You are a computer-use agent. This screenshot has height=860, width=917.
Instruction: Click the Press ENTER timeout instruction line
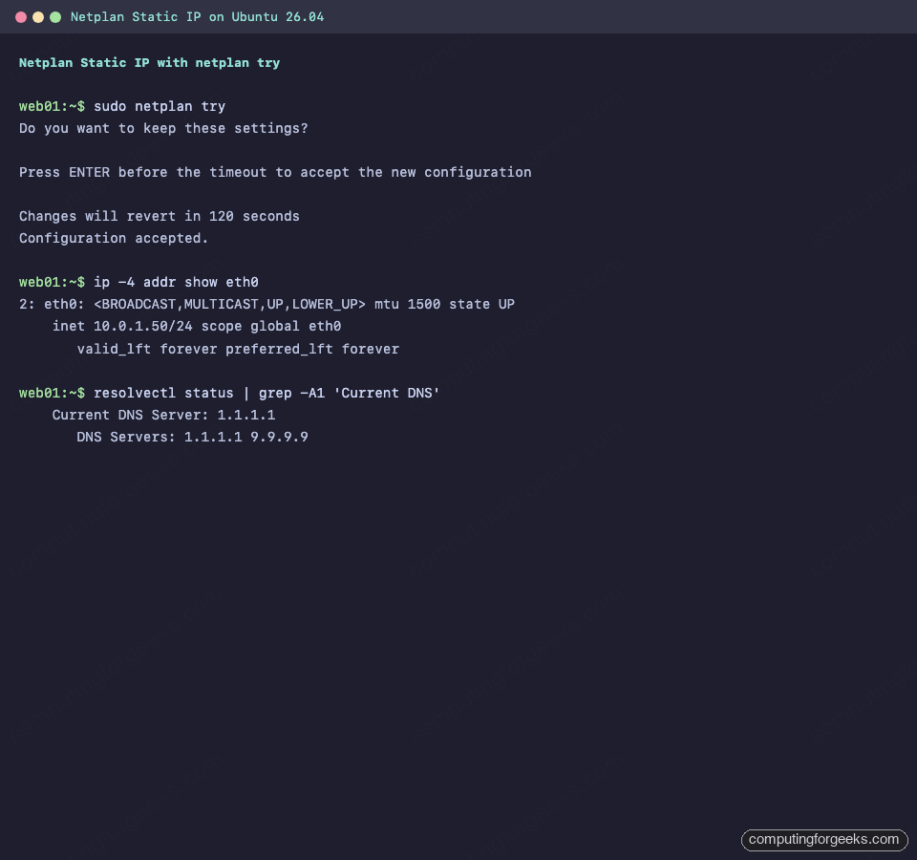pyautogui.click(x=275, y=172)
